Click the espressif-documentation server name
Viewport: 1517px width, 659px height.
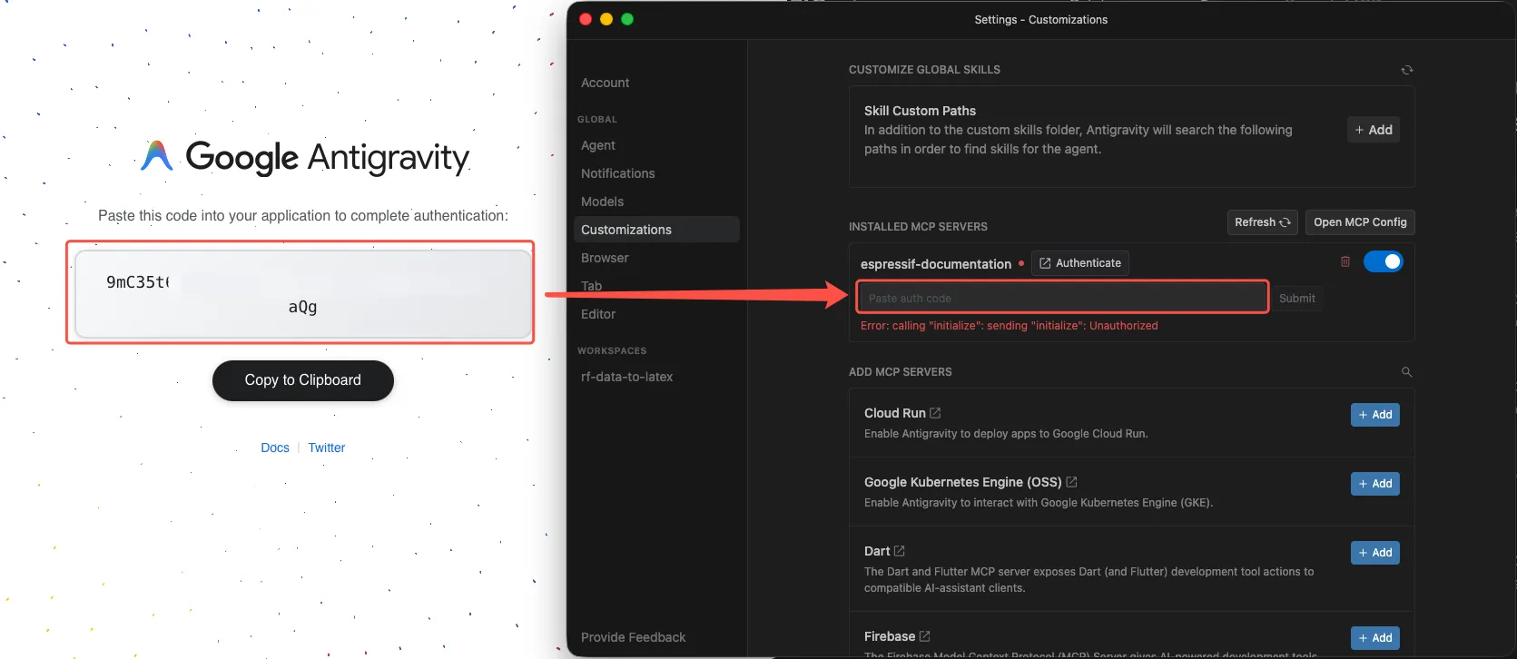(x=936, y=264)
